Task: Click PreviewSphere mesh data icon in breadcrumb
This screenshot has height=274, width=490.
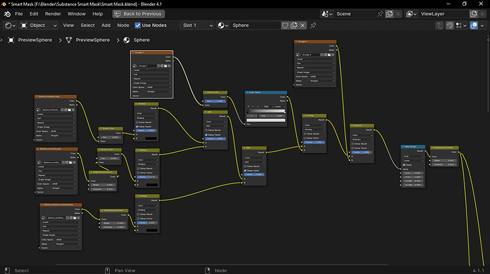Action: [x=69, y=40]
